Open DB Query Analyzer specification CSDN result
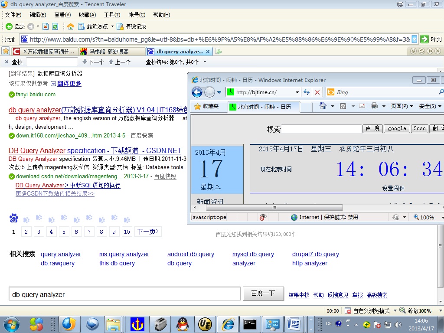This screenshot has width=444, height=333. coord(95,150)
